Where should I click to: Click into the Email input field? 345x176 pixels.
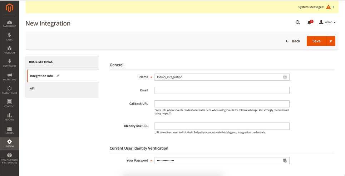coord(222,90)
